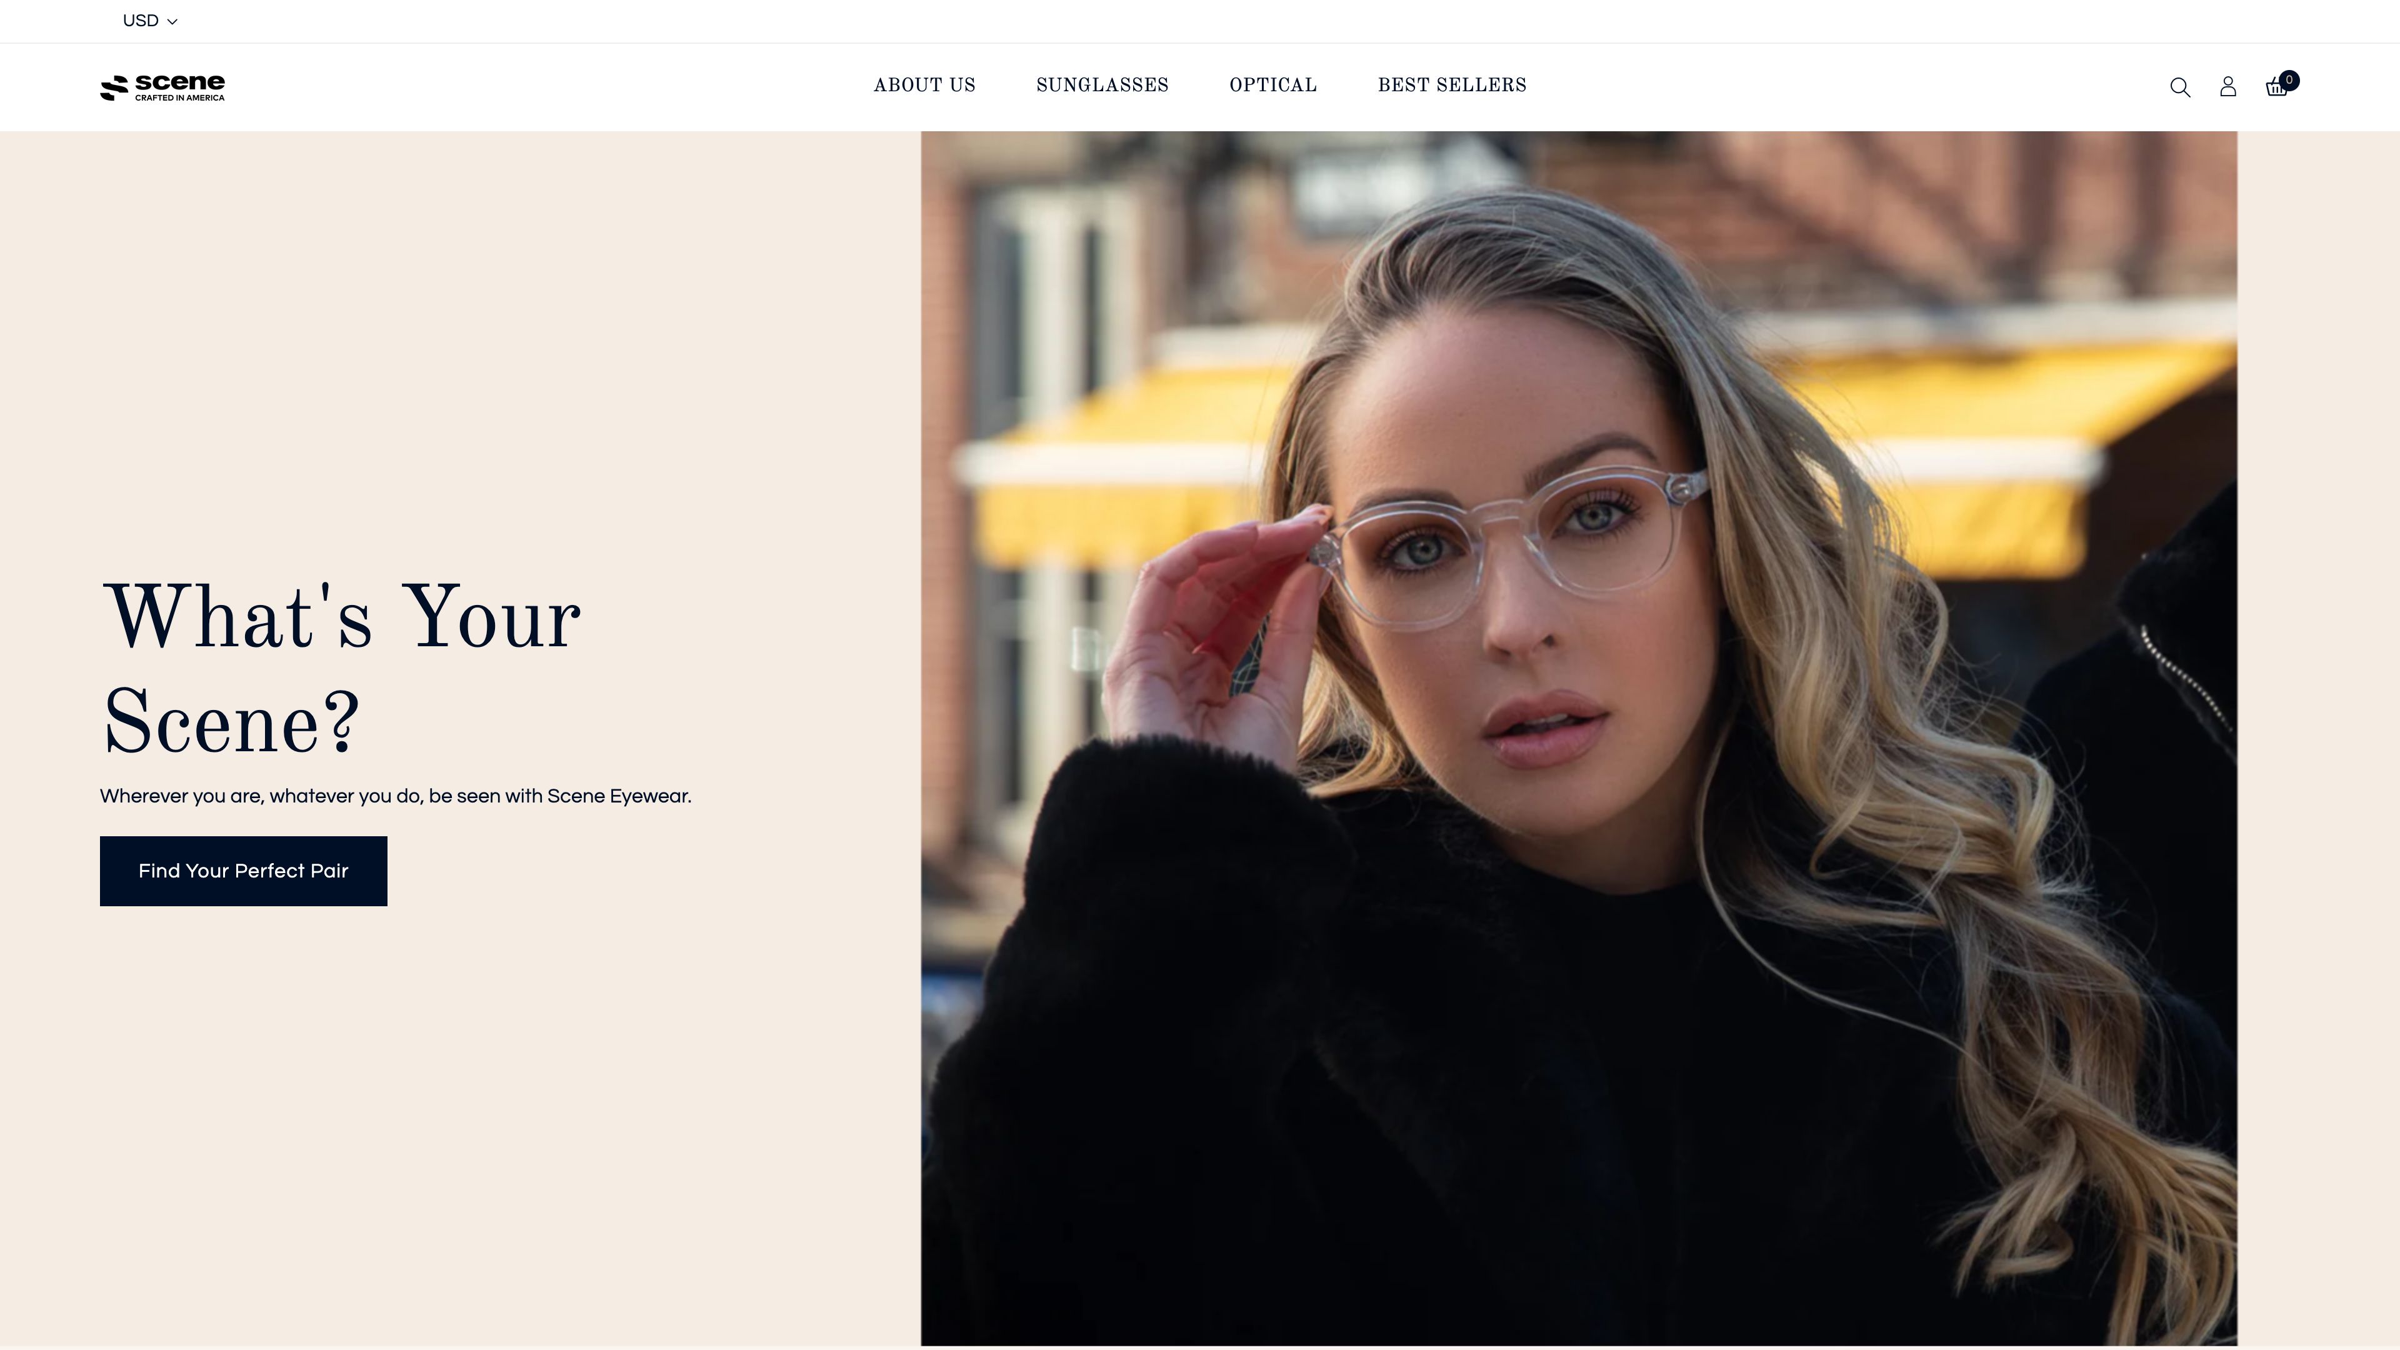
Task: Open the search magnifier icon
Action: tap(2179, 87)
